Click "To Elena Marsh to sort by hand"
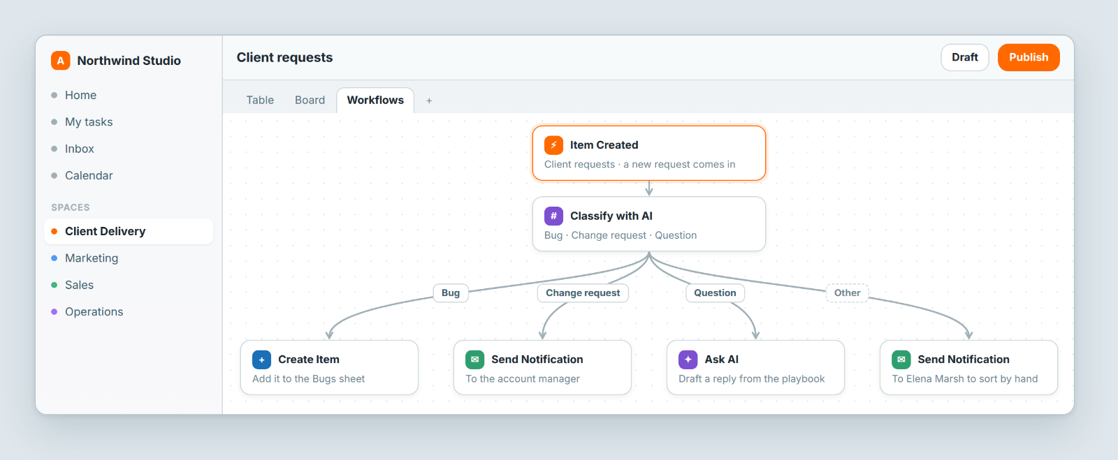 [x=965, y=379]
